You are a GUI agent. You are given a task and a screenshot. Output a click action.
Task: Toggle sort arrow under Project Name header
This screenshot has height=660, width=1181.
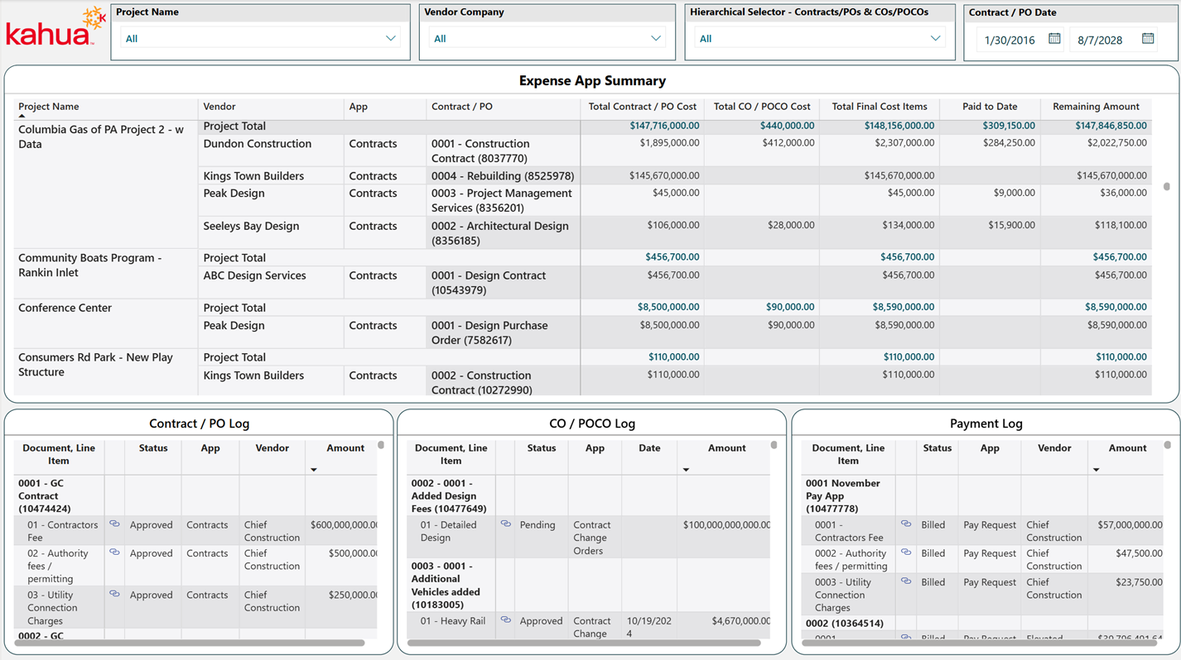[x=22, y=117]
